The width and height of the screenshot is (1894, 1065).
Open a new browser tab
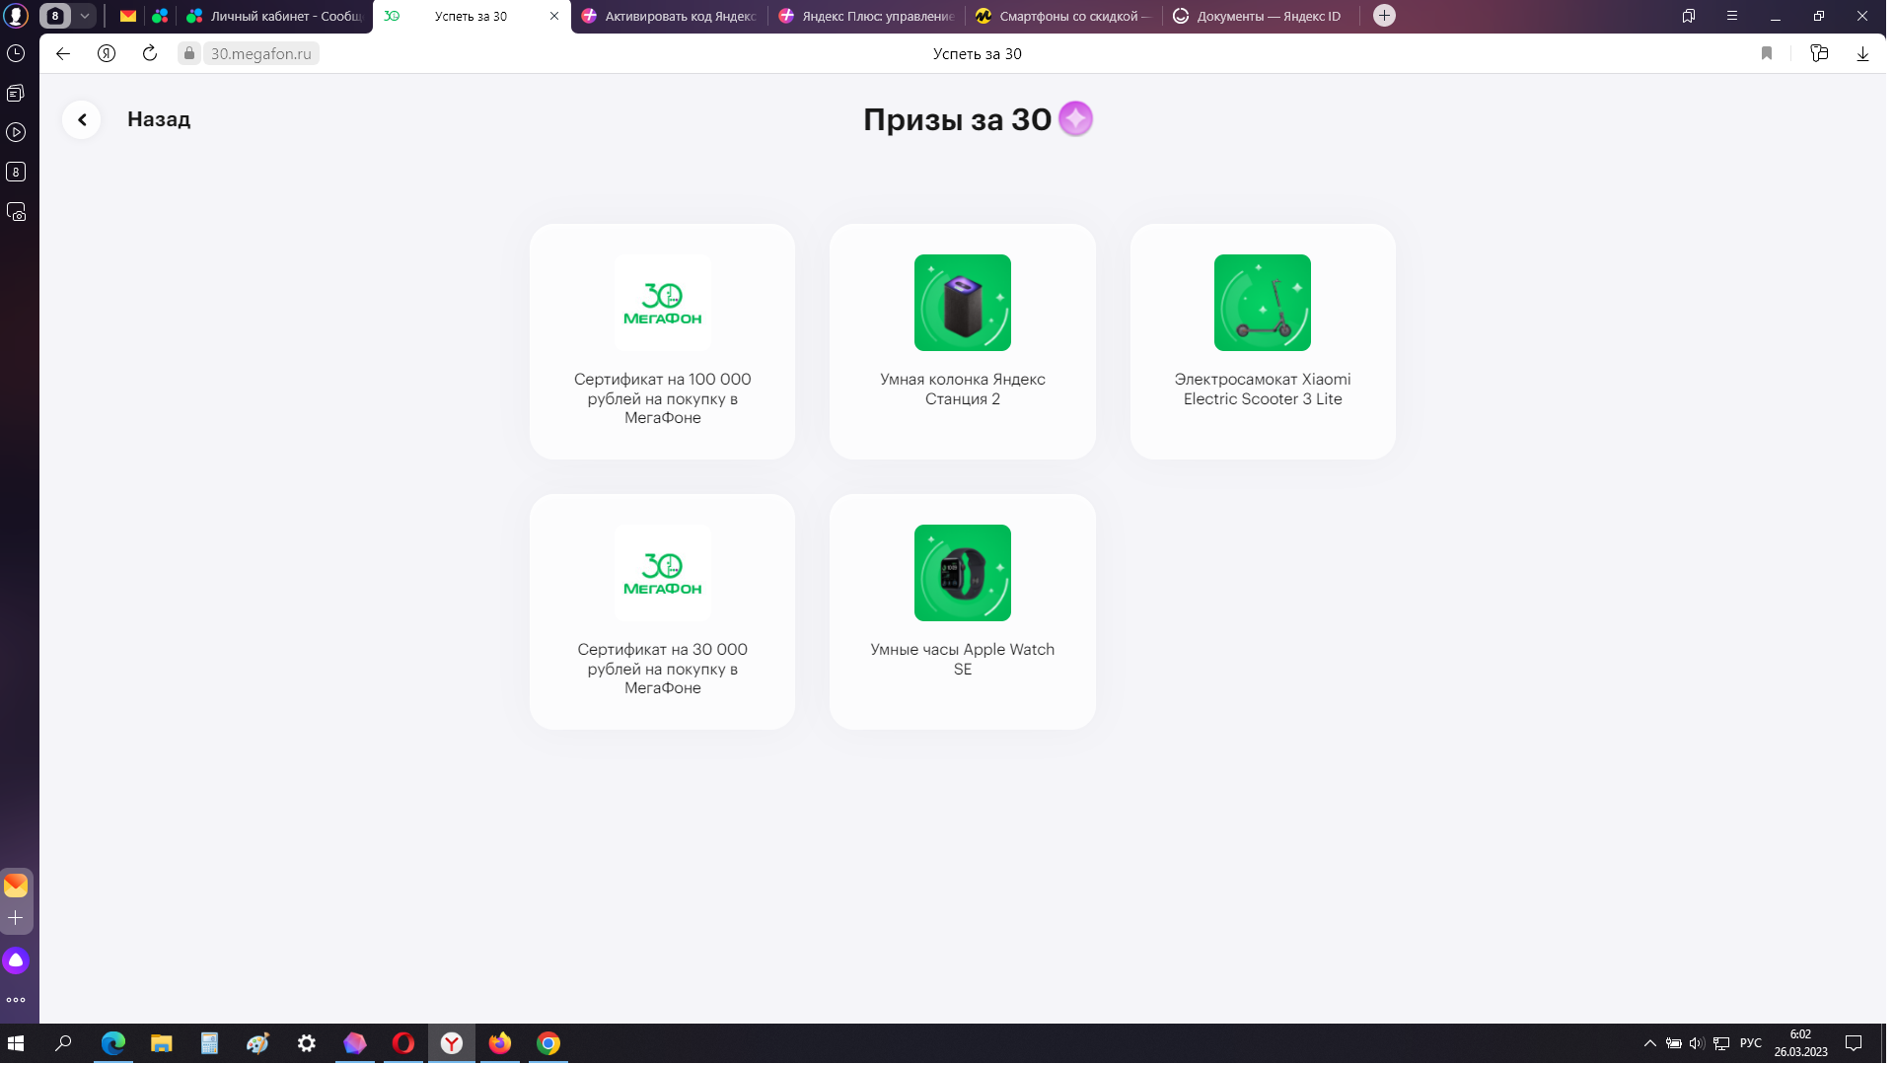pyautogui.click(x=1384, y=16)
